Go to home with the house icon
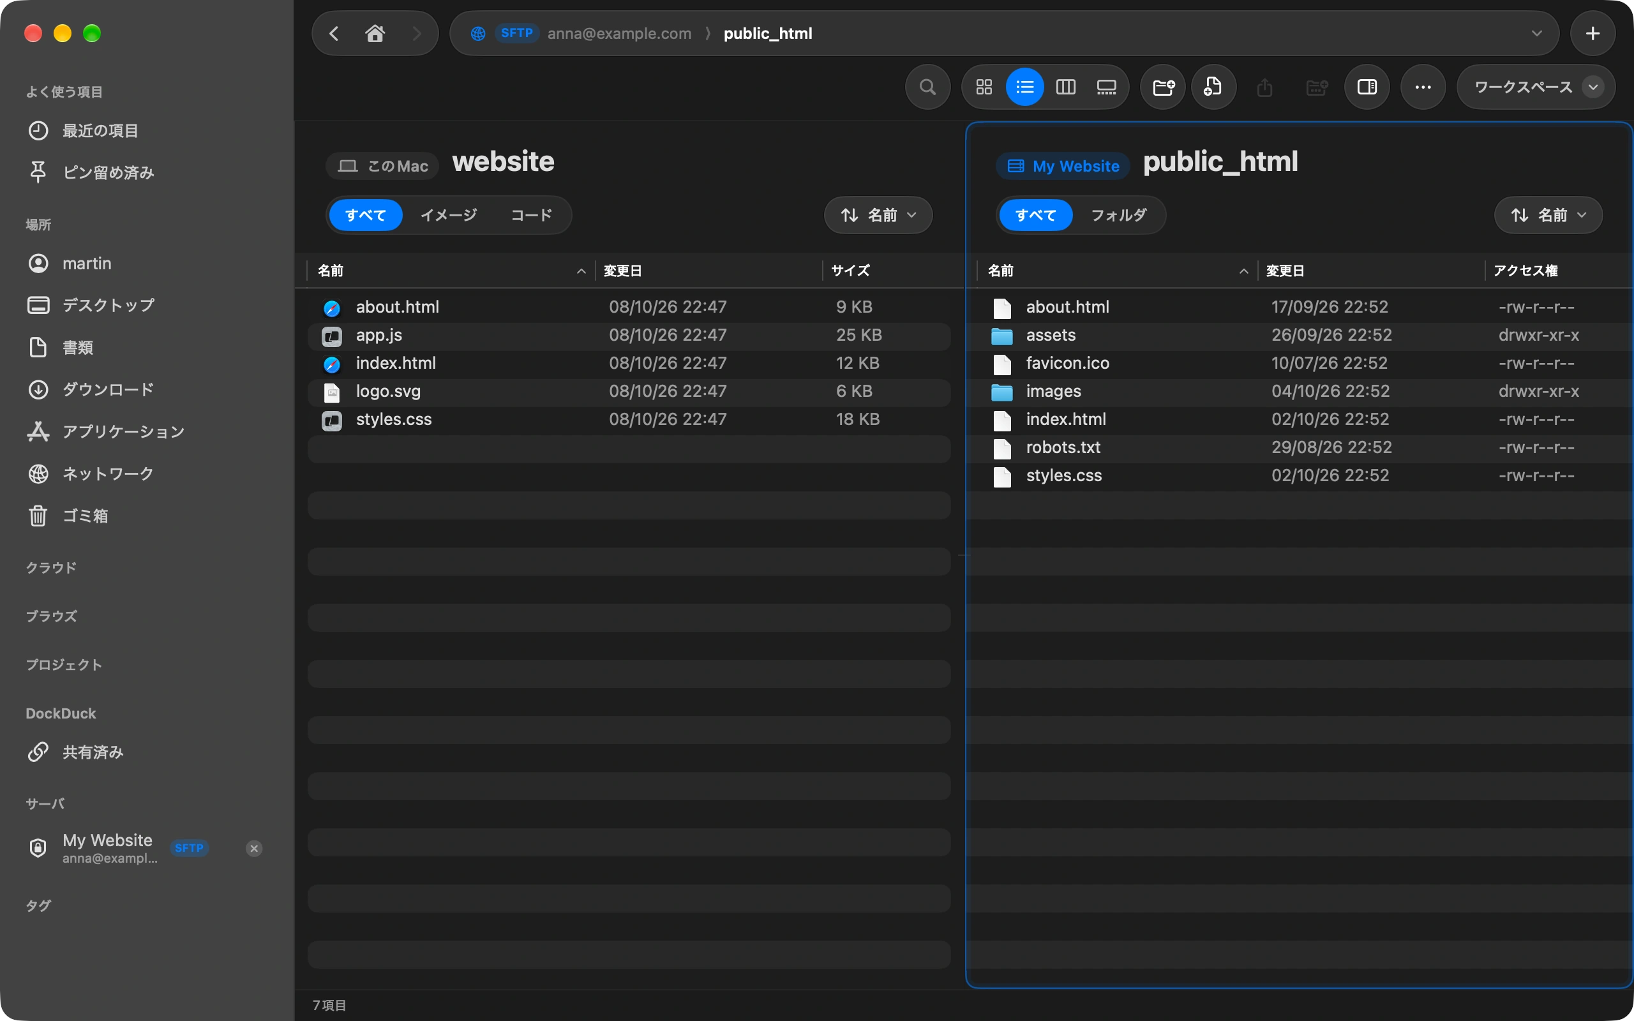This screenshot has width=1634, height=1021. pos(375,33)
